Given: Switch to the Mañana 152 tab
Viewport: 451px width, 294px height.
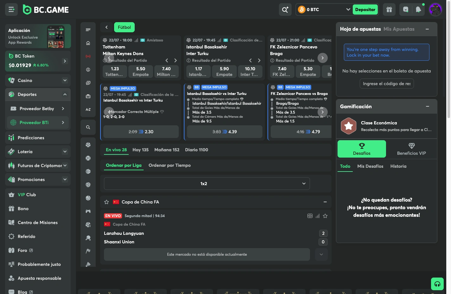Looking at the screenshot, I should point(167,150).
